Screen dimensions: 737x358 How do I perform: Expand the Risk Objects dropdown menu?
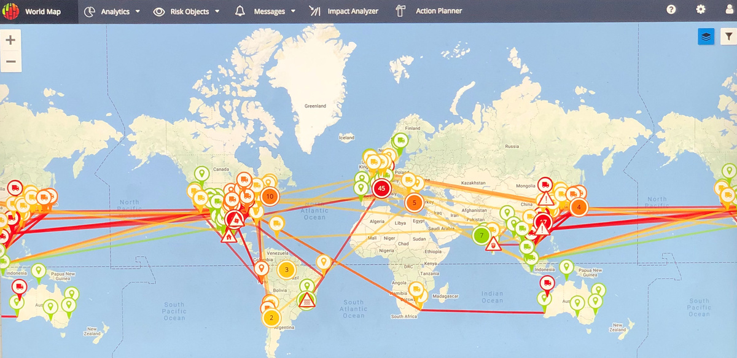click(187, 11)
